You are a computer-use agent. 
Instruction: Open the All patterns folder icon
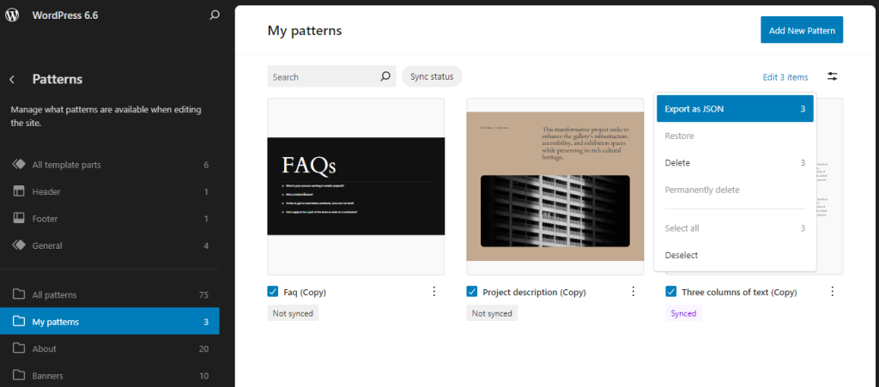click(x=19, y=294)
